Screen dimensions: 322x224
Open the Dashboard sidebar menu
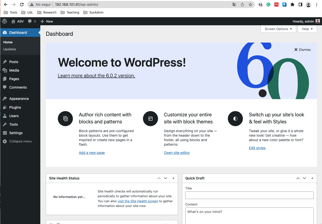click(x=20, y=33)
